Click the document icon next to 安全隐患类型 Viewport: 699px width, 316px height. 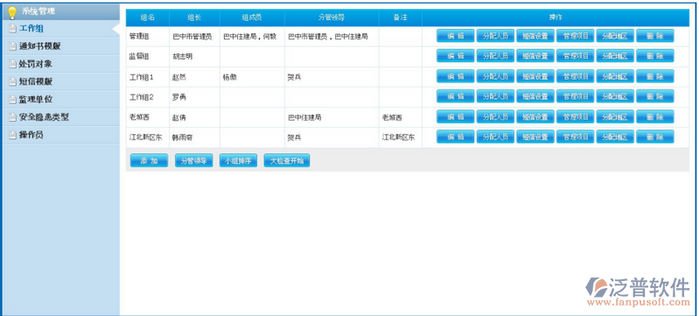[x=12, y=117]
